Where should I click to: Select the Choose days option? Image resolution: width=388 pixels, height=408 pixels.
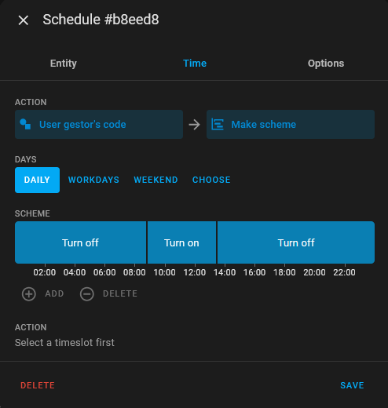tap(211, 180)
